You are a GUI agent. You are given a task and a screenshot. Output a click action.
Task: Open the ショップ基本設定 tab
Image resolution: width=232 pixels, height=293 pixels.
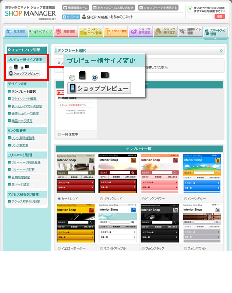pyautogui.click(x=165, y=31)
